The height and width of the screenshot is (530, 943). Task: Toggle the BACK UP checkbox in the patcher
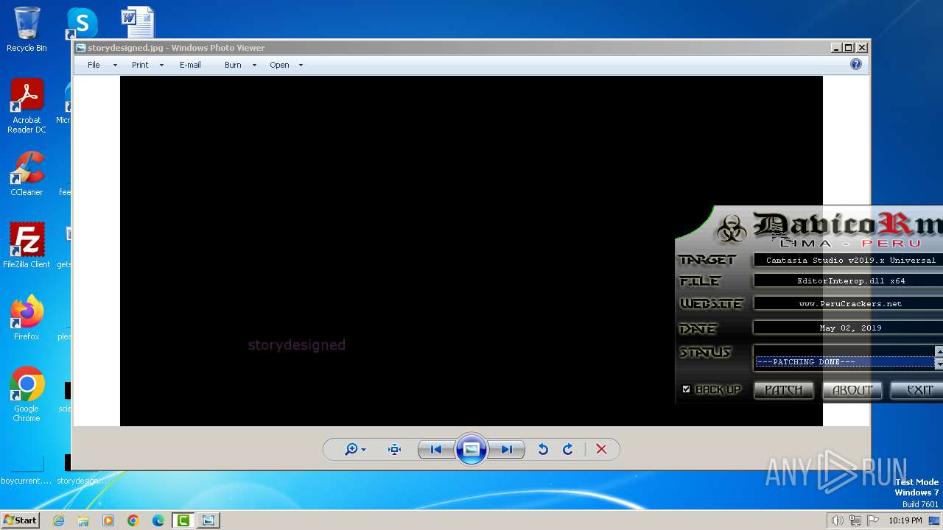pos(686,389)
